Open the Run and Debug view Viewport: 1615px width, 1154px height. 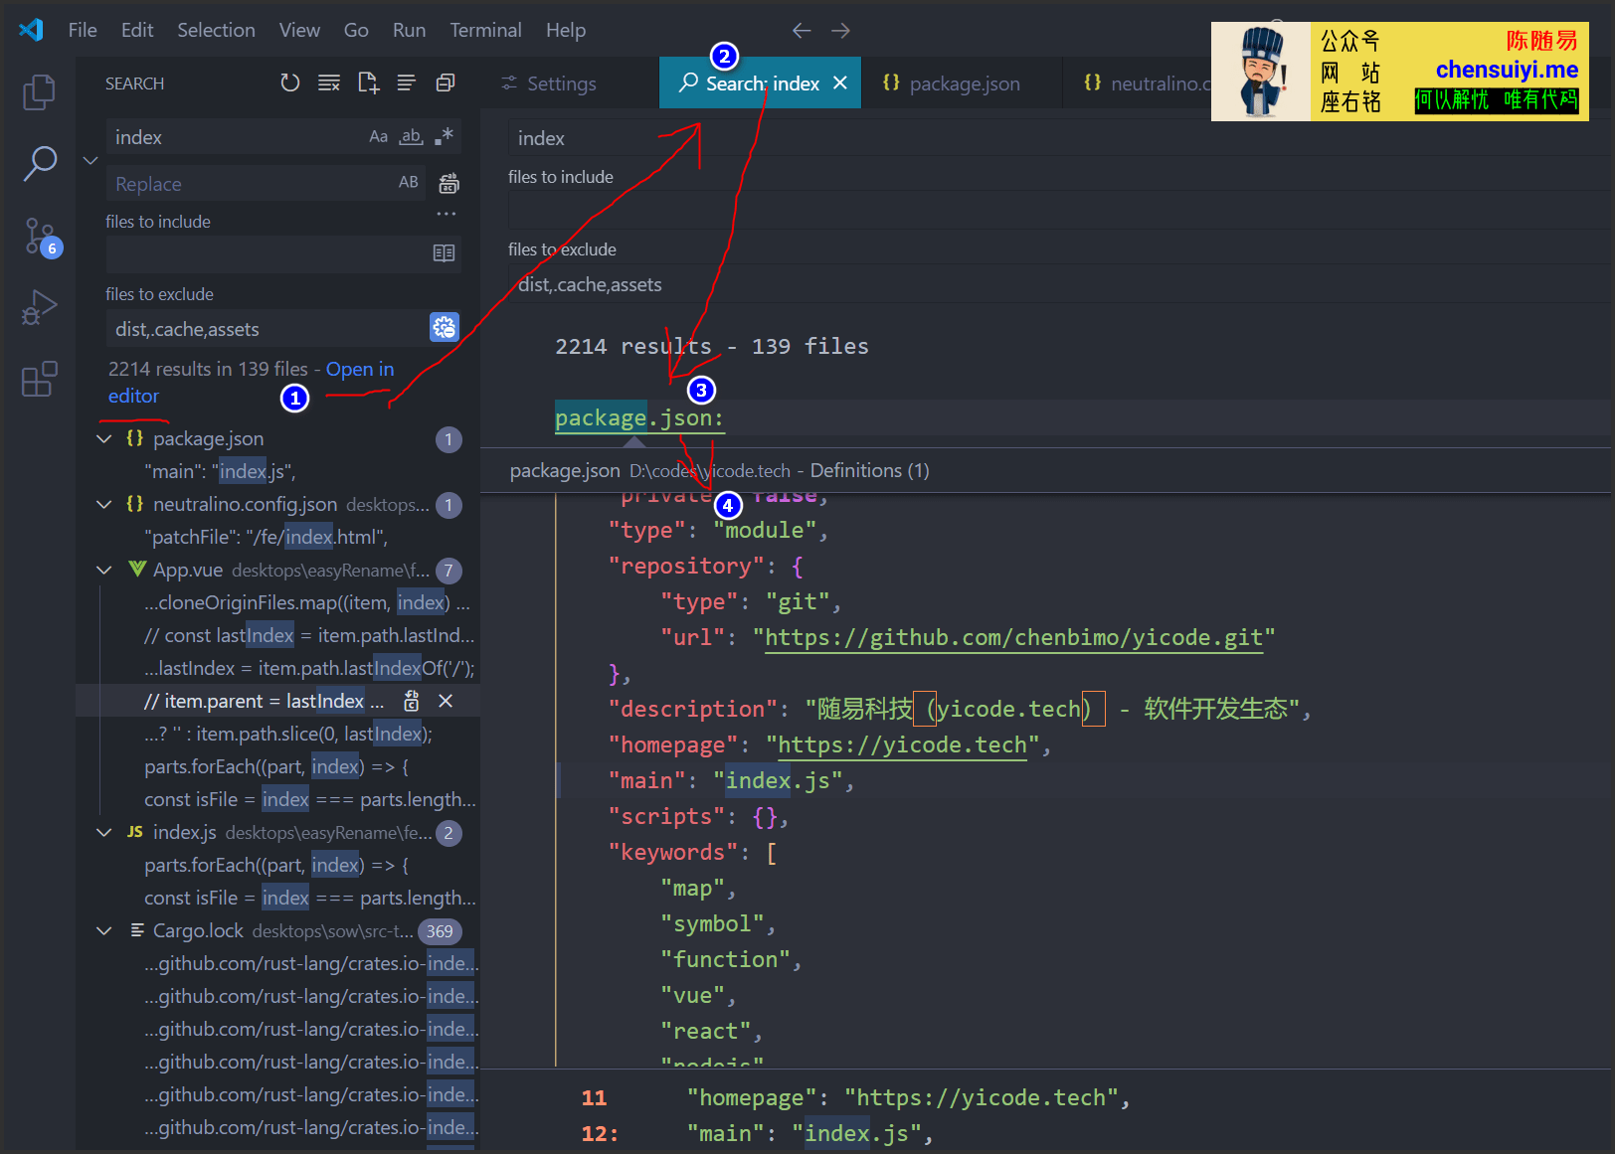tap(39, 308)
